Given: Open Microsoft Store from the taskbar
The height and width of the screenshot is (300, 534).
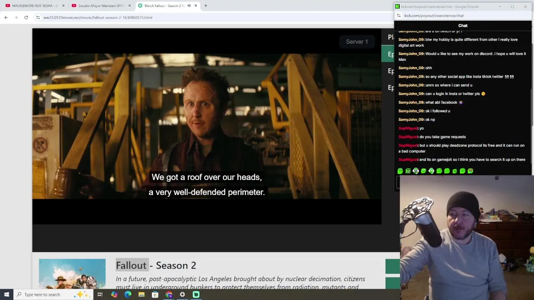Looking at the screenshot, I should pos(155,295).
